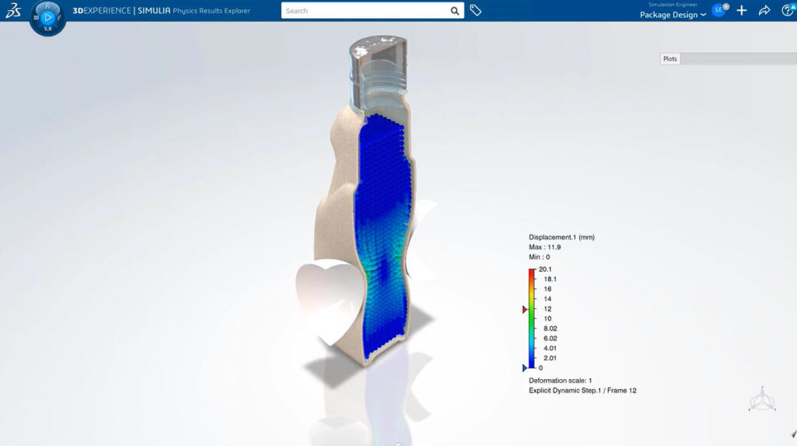Click the plus add icon in header
797x446 pixels.
coord(741,11)
